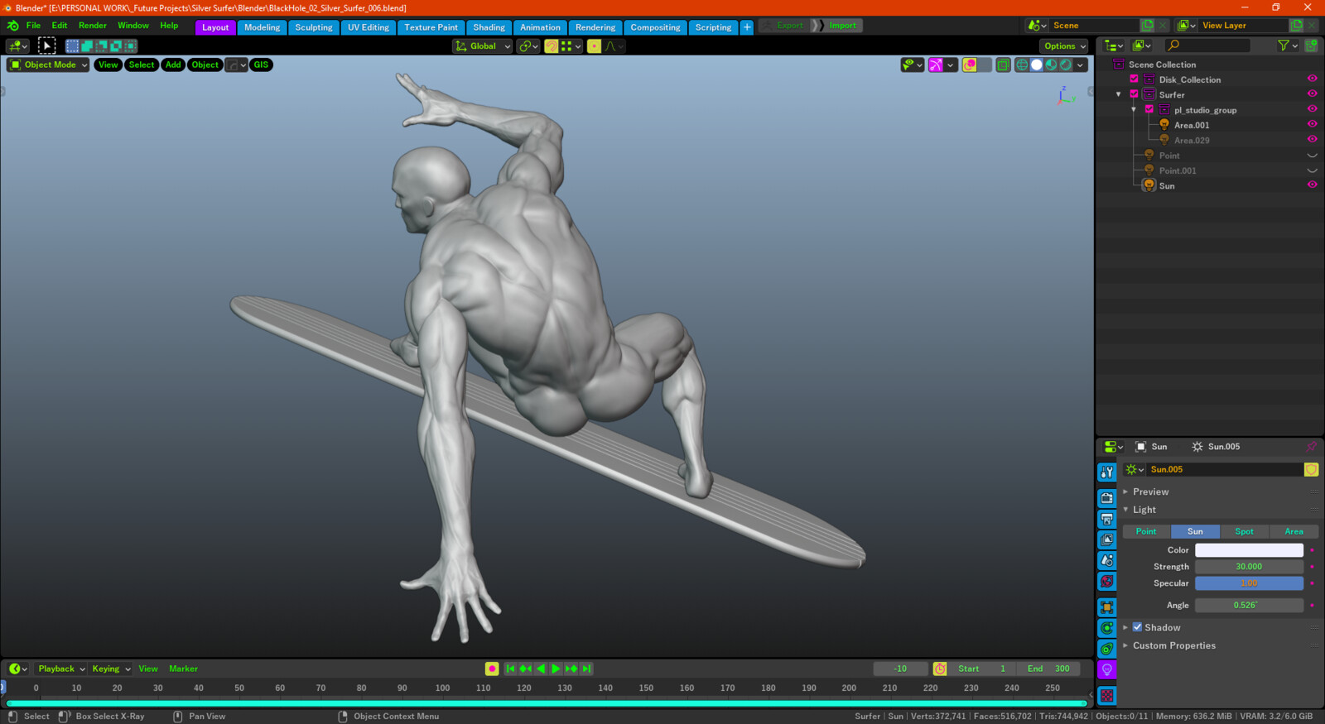Open the Render menu
The image size is (1325, 724).
point(93,26)
